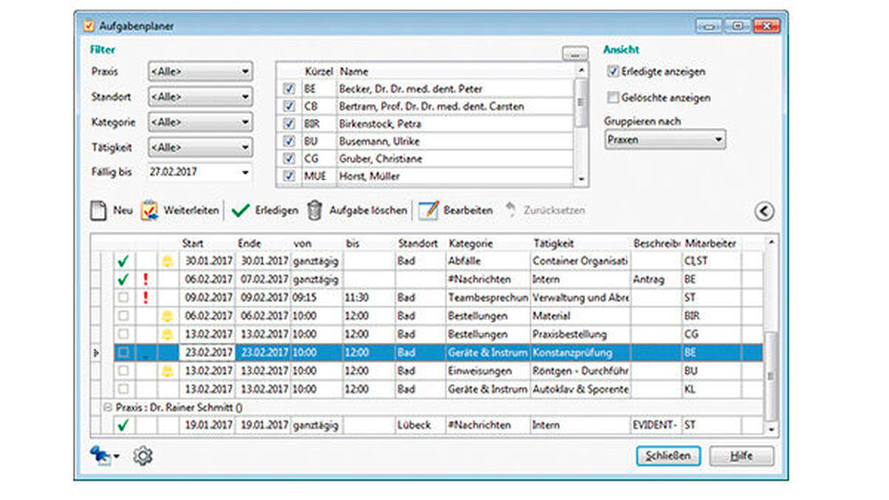Toggle Erledigte anzeigen checkbox
The height and width of the screenshot is (500, 889).
(x=613, y=71)
